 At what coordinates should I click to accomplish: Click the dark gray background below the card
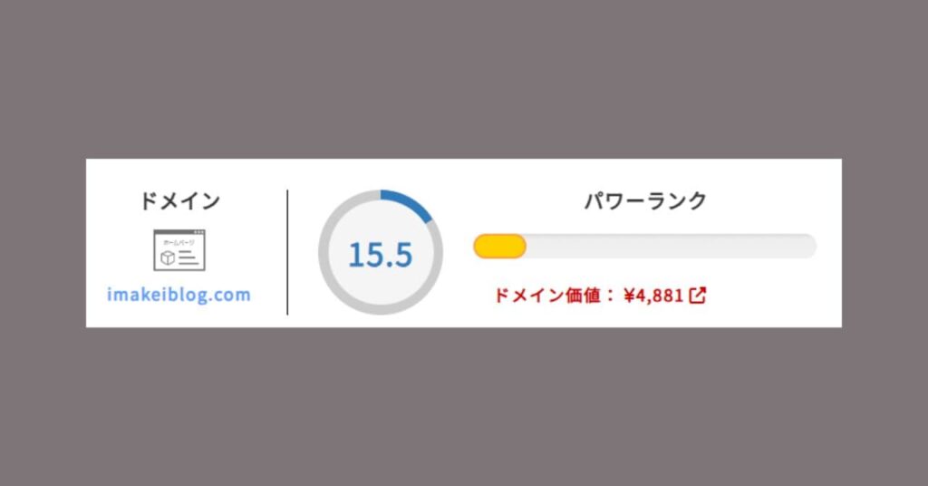[464, 408]
